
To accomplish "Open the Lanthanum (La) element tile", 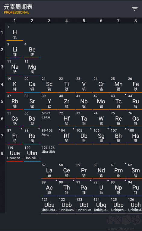I will click(49, 170).
